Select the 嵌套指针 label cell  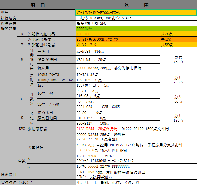click(x=51, y=147)
